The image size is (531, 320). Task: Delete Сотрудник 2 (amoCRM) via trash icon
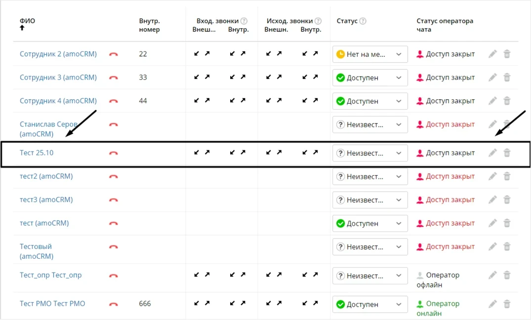[x=507, y=54]
